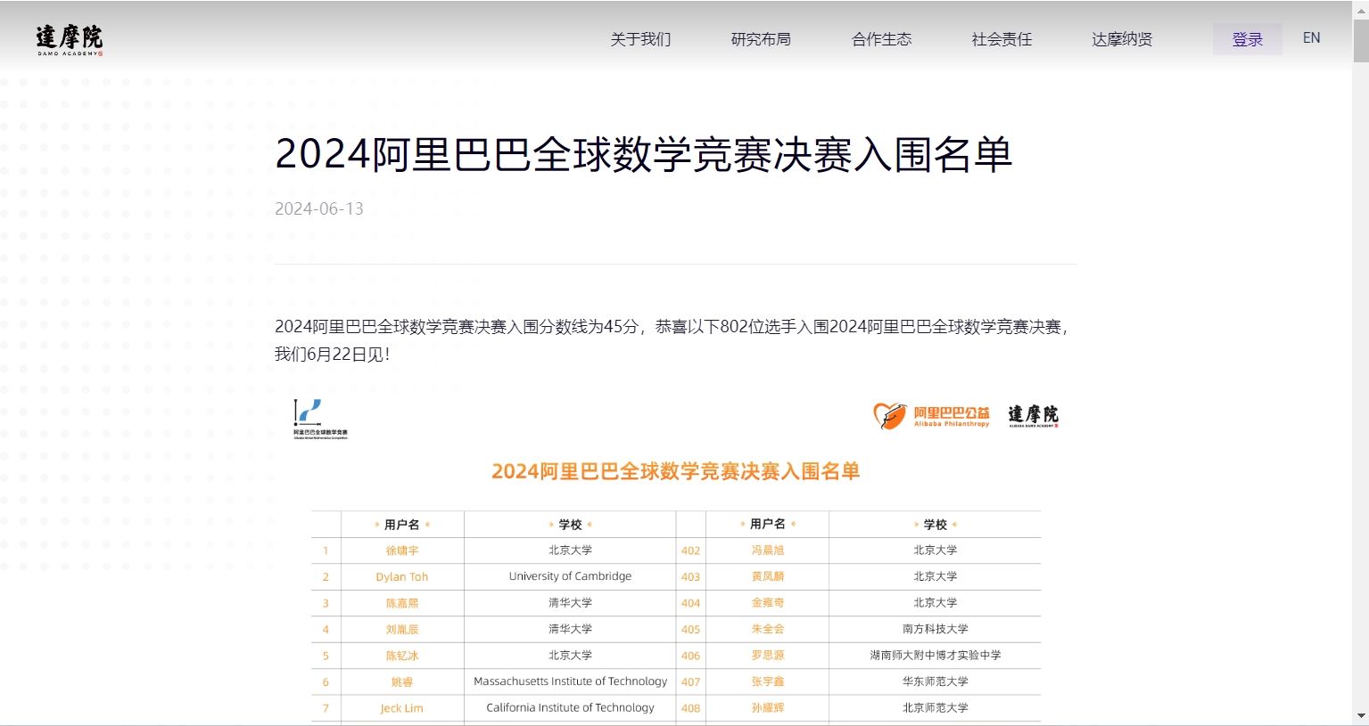Screen dimensions: 1369x726
Task: Click username 黄凤麟 in row 403
Action: [767, 576]
